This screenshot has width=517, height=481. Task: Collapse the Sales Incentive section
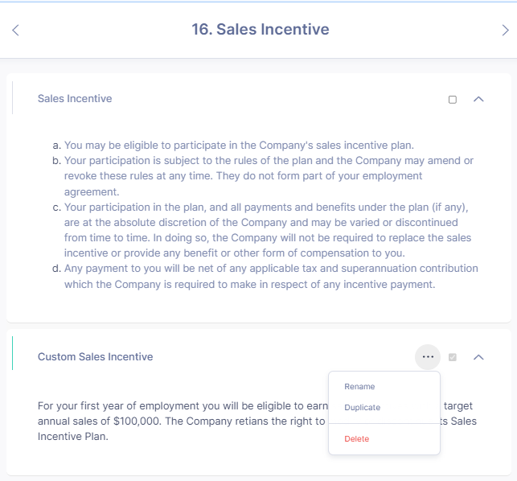click(478, 99)
